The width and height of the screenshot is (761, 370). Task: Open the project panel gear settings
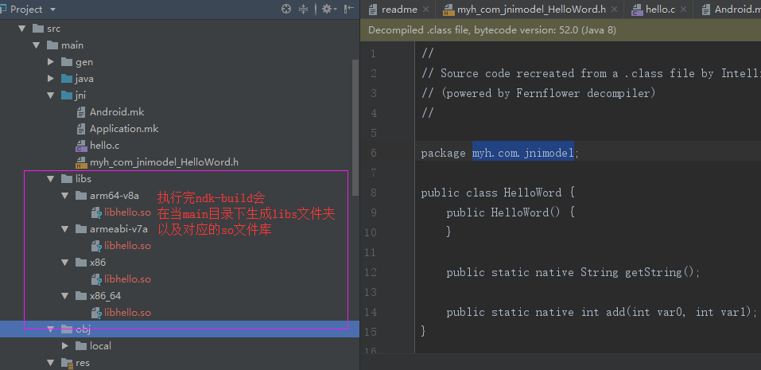pyautogui.click(x=329, y=9)
